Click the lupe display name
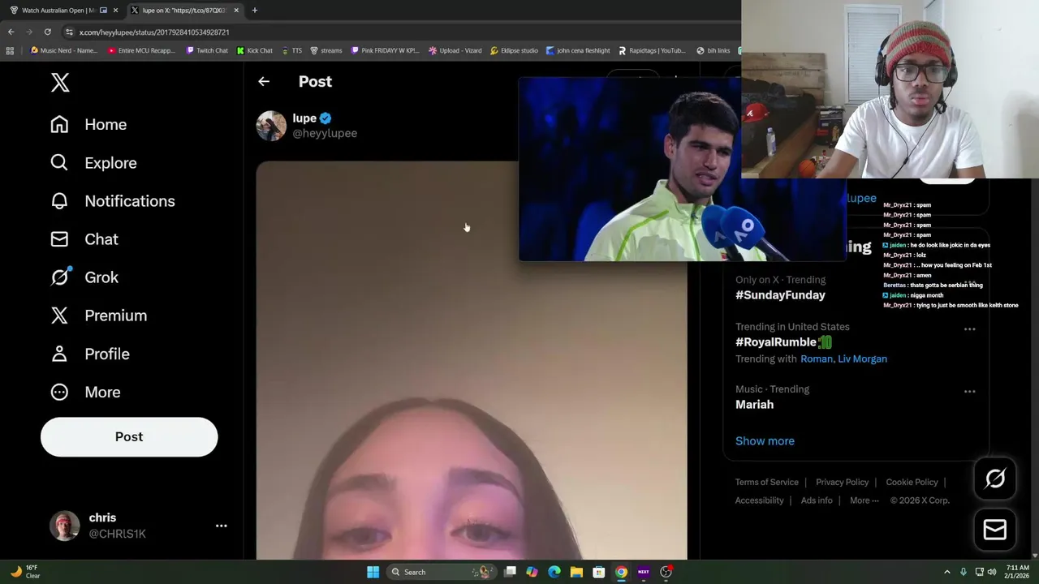 304,118
